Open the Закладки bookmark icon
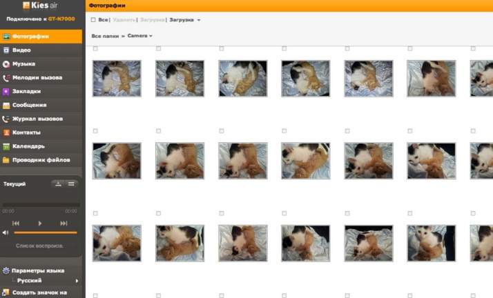 [6, 91]
